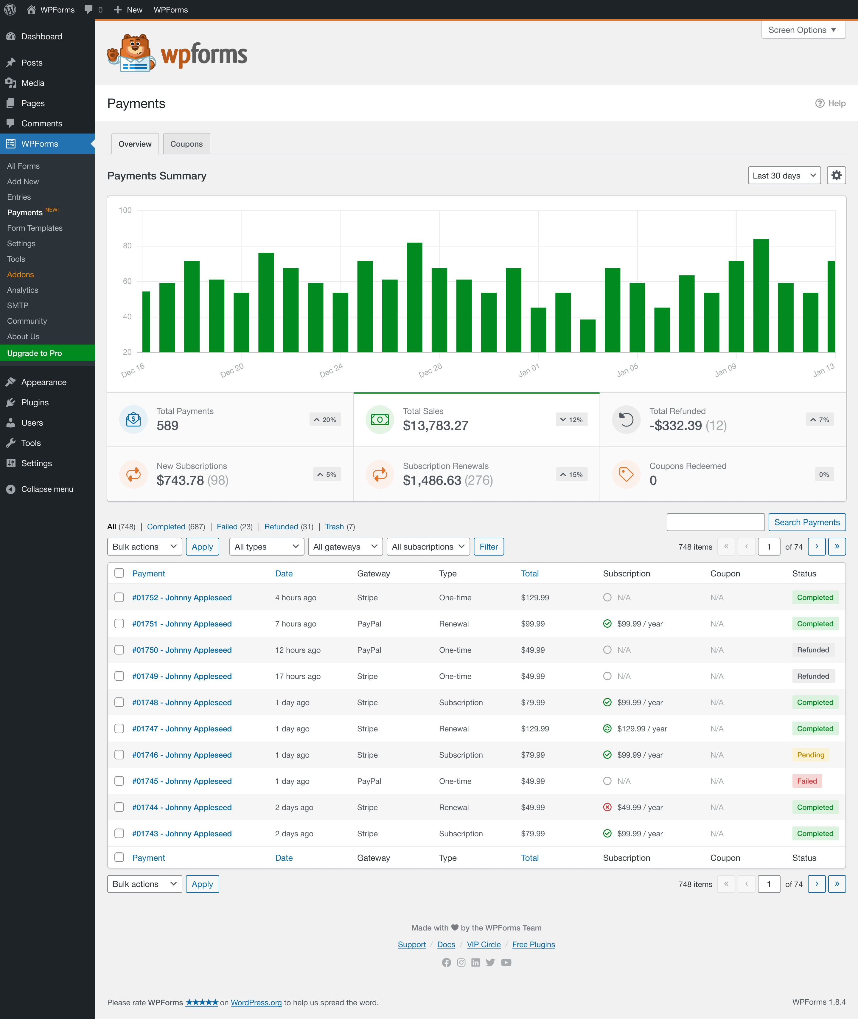Viewport: 858px width, 1019px height.
Task: Check the box for payment #01750
Action: click(119, 650)
